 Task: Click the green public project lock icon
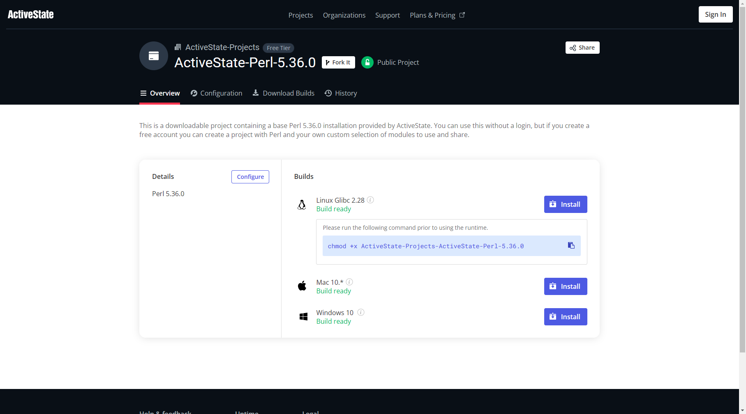point(367,62)
